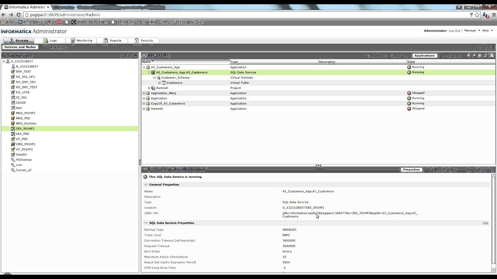Click the analyst service icon for AT_PNC
The image size is (497, 279).
click(x=13, y=139)
